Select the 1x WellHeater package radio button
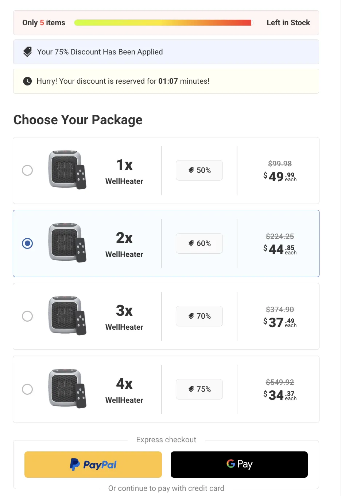The width and height of the screenshot is (341, 496). (27, 170)
